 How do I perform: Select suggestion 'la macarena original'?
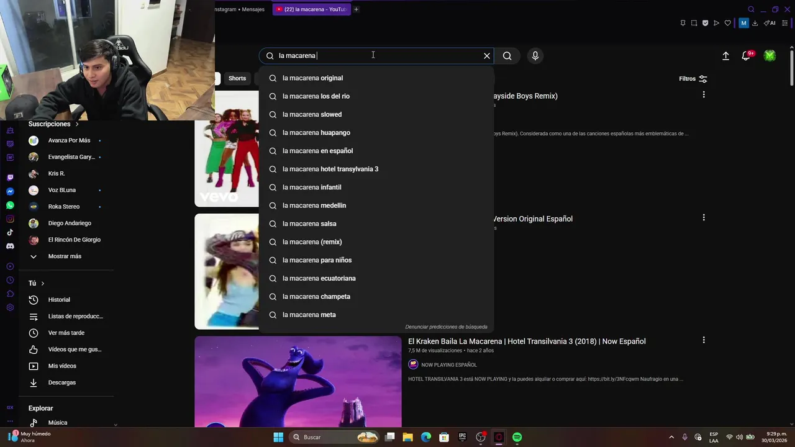[376, 78]
